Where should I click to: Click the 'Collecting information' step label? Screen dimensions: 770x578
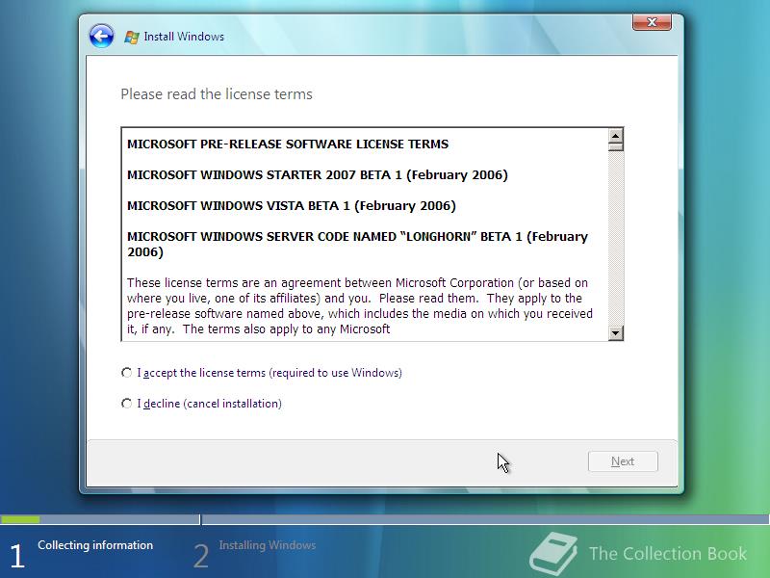[95, 545]
